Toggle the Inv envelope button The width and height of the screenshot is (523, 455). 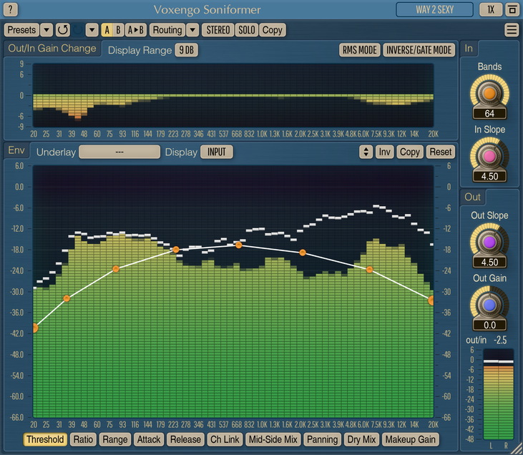pos(385,152)
